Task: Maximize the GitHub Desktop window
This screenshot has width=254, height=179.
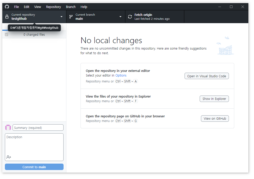Action: click(231, 7)
